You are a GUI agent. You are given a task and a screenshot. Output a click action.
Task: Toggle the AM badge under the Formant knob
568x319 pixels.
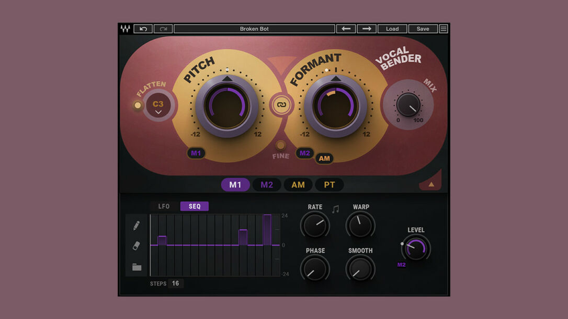point(324,158)
